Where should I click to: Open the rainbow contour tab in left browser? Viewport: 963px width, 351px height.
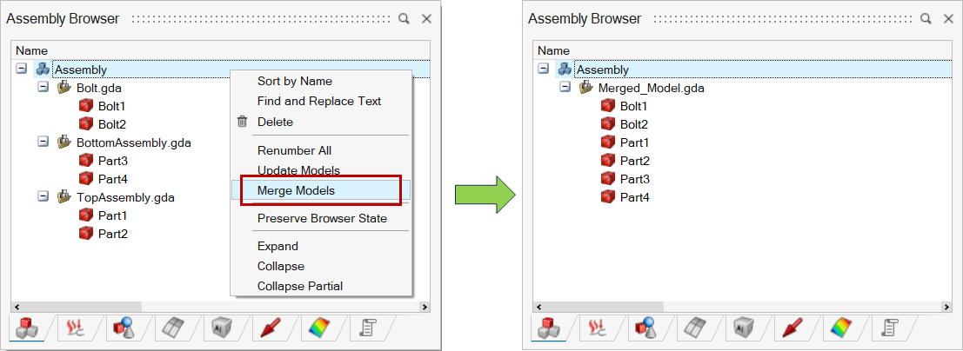318,328
